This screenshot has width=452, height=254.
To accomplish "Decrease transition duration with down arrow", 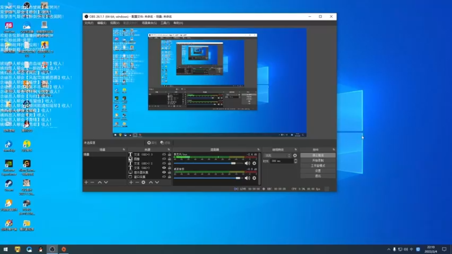I will coord(295,163).
